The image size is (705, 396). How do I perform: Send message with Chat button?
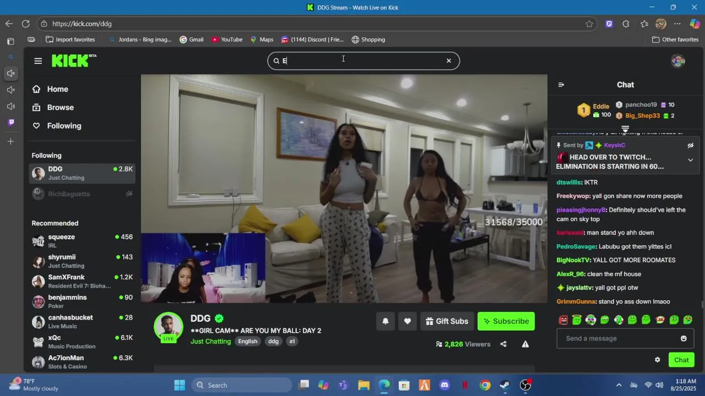point(681,360)
